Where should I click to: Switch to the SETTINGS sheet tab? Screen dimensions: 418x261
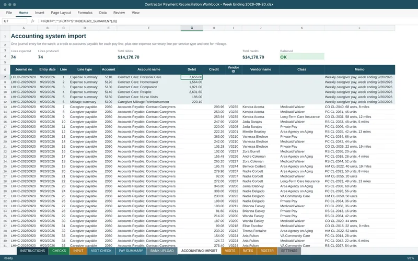(x=289, y=251)
